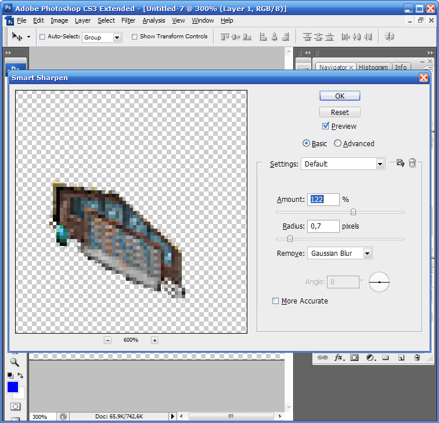The width and height of the screenshot is (439, 423).
Task: Click Link Layers icon in Layers panel
Action: pos(322,357)
